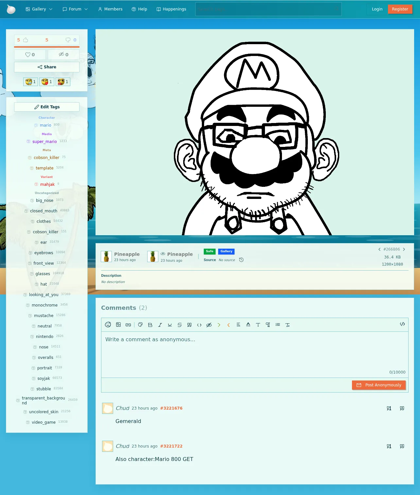Open the emoji picker in comment toolbar
The height and width of the screenshot is (495, 420).
[108, 325]
